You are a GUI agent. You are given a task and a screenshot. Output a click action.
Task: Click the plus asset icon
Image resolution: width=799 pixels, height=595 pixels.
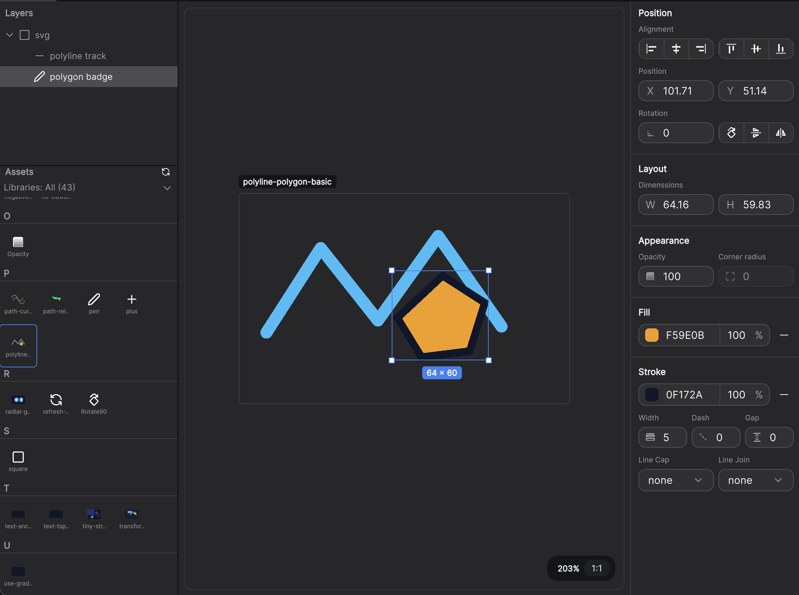(x=131, y=299)
